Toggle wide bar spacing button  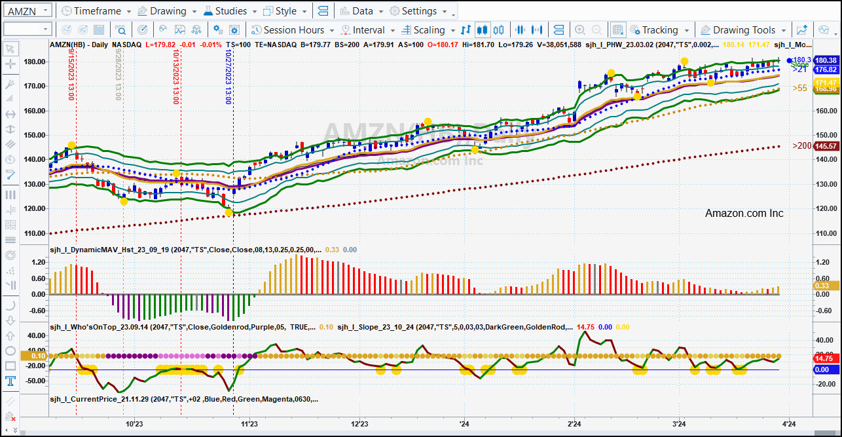(538, 29)
